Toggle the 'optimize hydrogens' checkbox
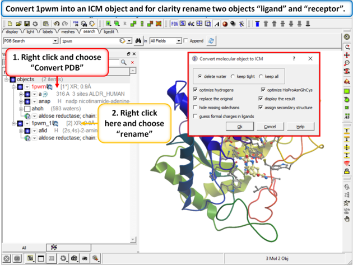 click(x=195, y=90)
